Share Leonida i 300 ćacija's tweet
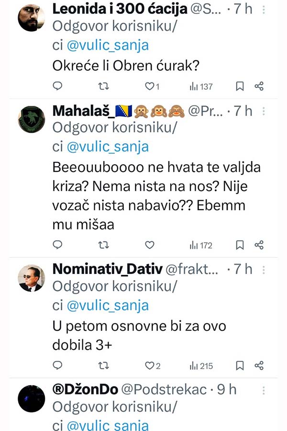Viewport: 287px width, 431px height. [x=259, y=86]
